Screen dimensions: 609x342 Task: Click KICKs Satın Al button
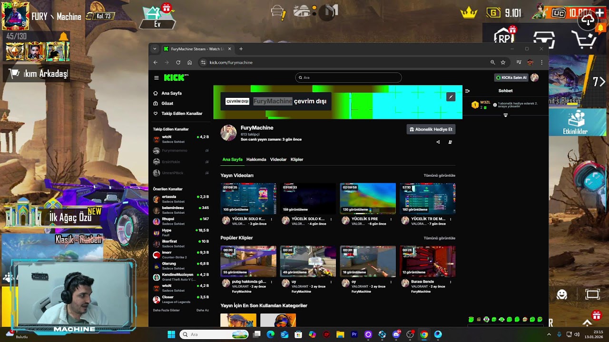511,77
